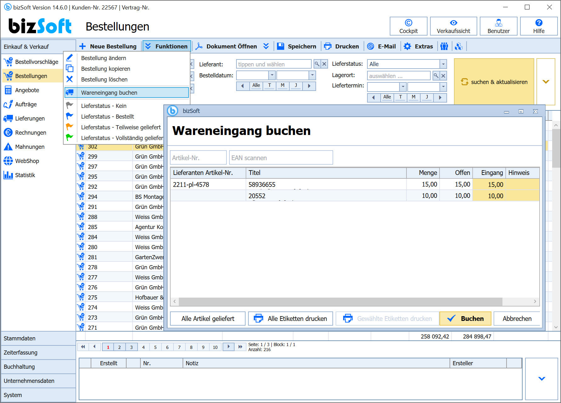Open Bestelldatum start date dropdown

(x=272, y=75)
